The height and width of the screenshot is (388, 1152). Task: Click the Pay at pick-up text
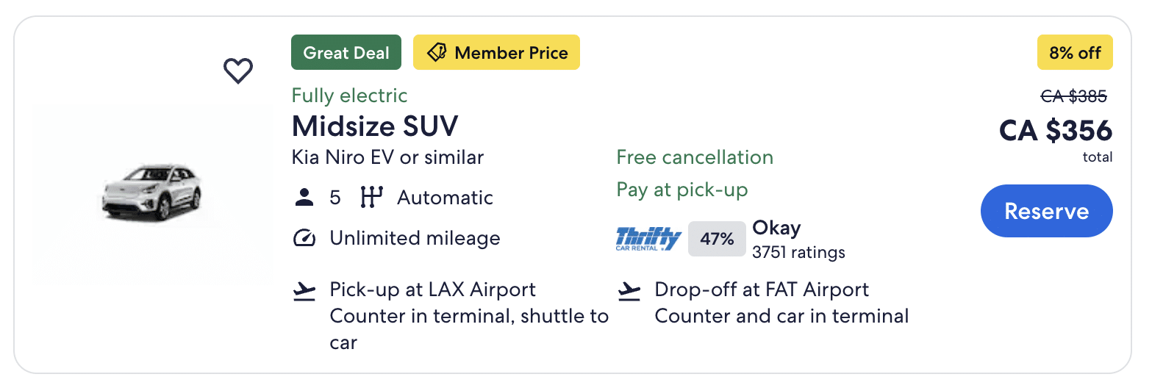[x=681, y=190]
